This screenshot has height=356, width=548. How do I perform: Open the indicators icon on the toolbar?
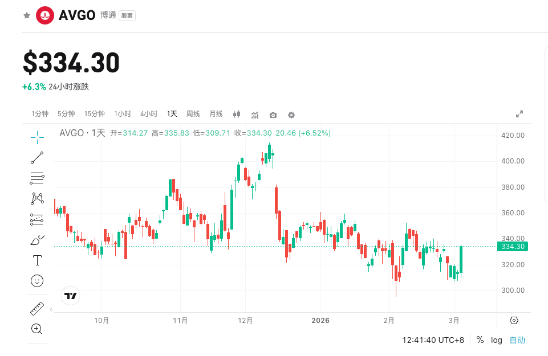point(254,114)
